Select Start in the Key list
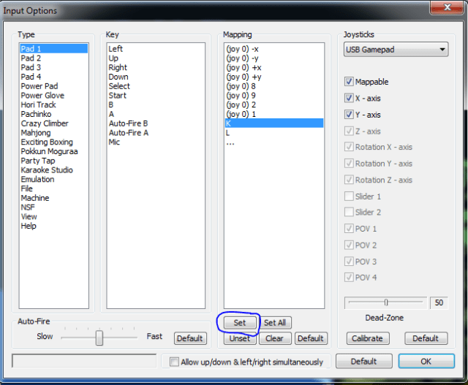Screen dimensions: 468x385 pos(117,96)
